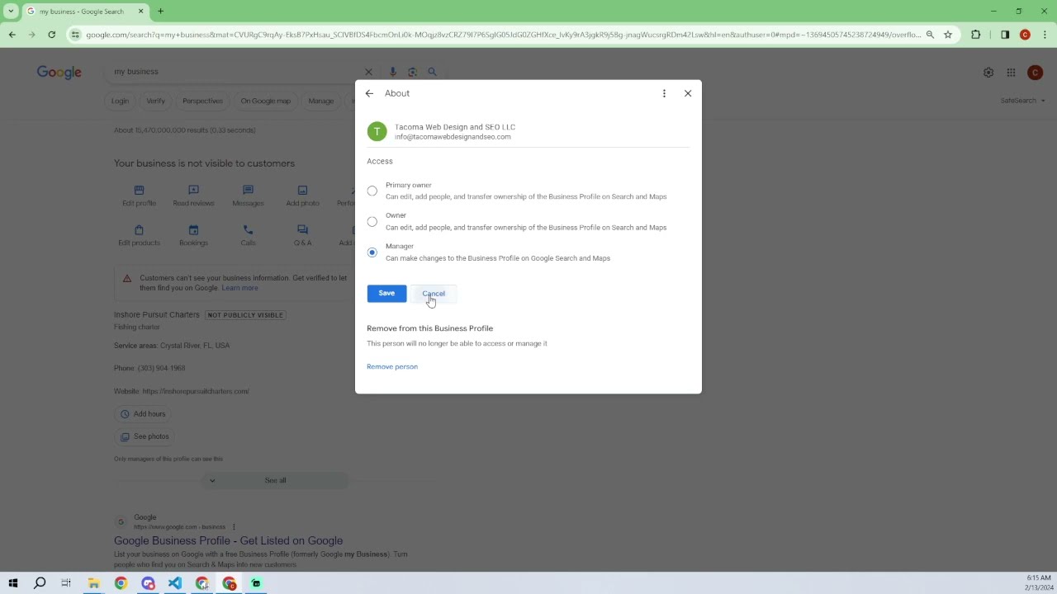
Task: Click the See photos button
Action: point(145,436)
